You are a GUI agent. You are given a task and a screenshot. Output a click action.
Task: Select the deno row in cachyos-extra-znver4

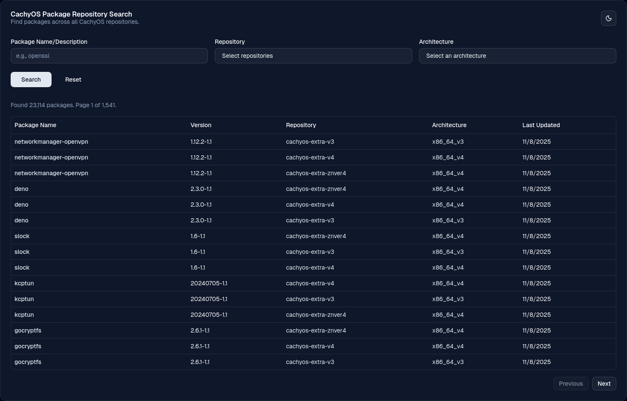coord(21,189)
